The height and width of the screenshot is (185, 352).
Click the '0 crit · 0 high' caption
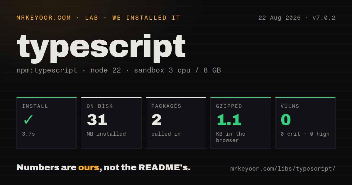coord(305,134)
